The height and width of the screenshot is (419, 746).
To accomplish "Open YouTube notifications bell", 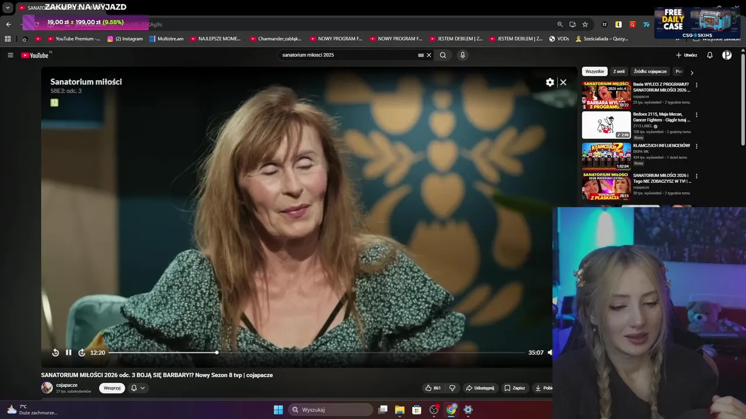I will tap(710, 55).
